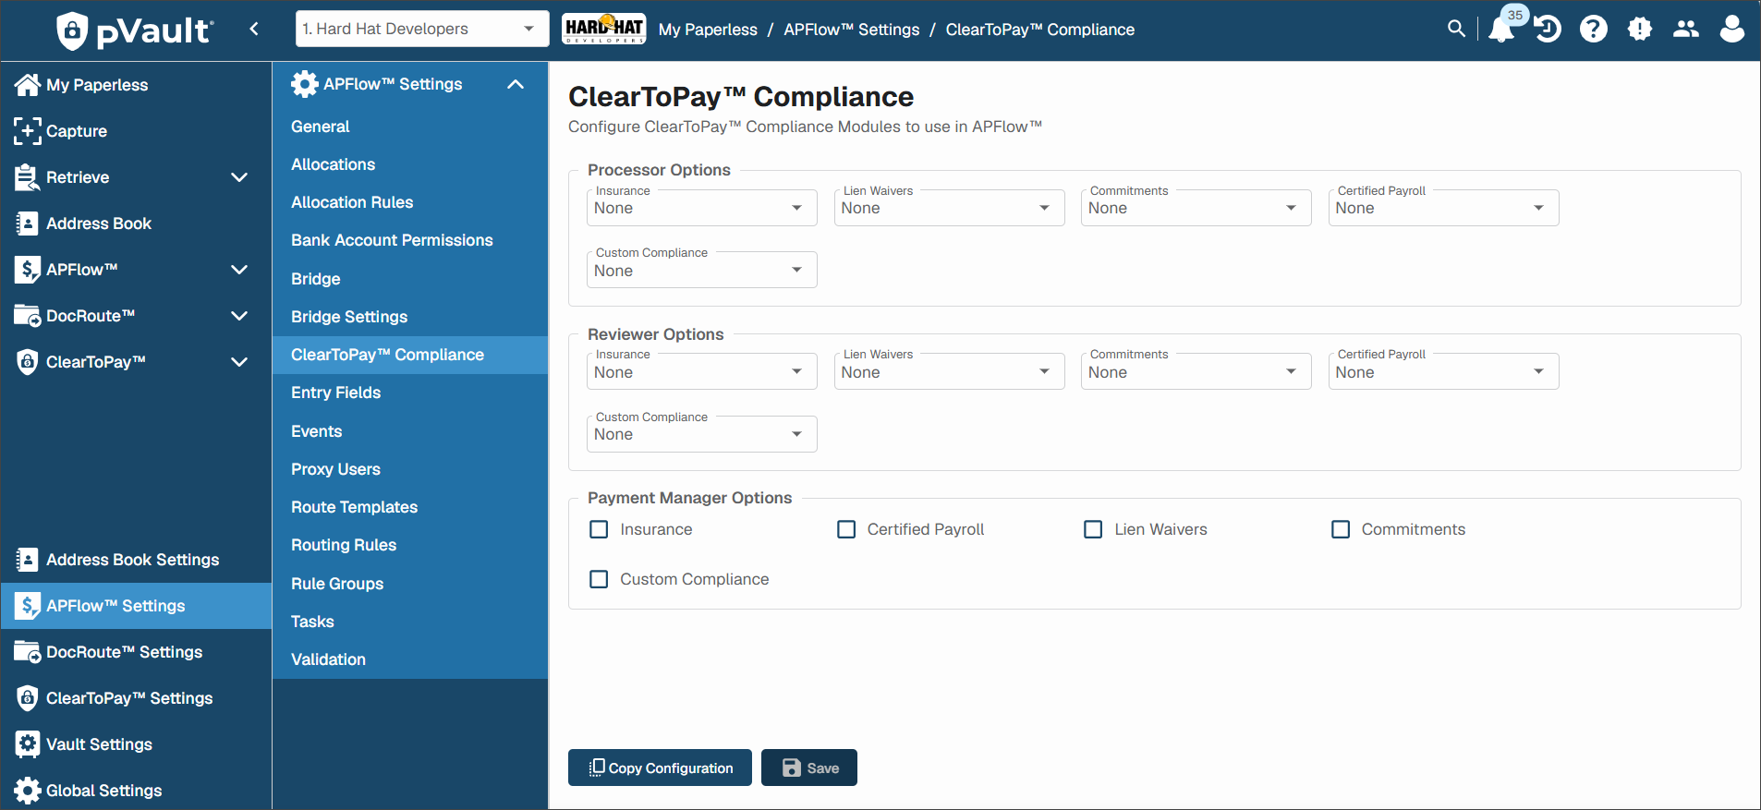Open the history clock icon

(1548, 29)
